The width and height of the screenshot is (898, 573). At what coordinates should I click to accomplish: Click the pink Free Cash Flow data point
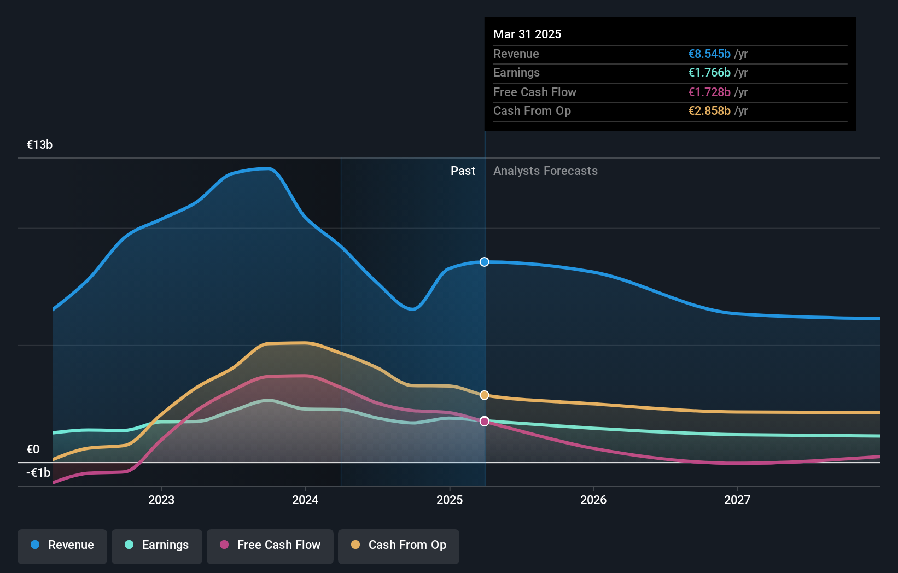[485, 421]
